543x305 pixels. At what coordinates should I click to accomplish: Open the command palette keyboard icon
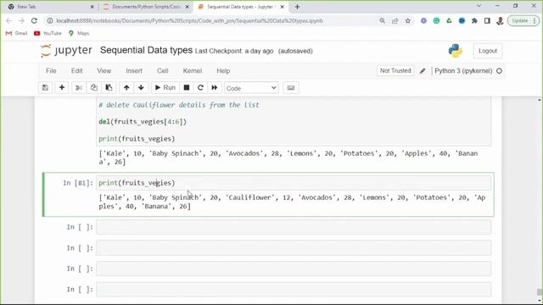coord(291,88)
